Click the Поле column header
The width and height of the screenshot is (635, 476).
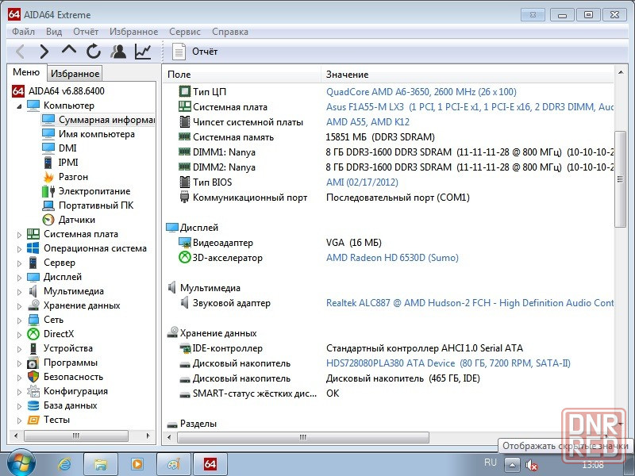(x=242, y=75)
